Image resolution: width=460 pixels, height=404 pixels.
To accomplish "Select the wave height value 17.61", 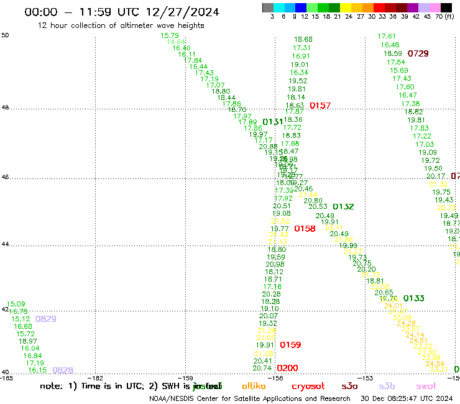I will (x=387, y=36).
